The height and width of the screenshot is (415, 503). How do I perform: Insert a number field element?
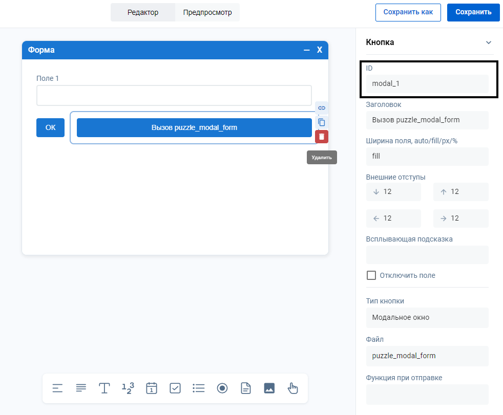[128, 388]
